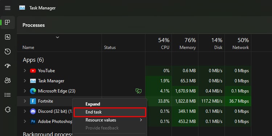Open the App history sidebar icon
The image size is (272, 136).
[x=8, y=51]
